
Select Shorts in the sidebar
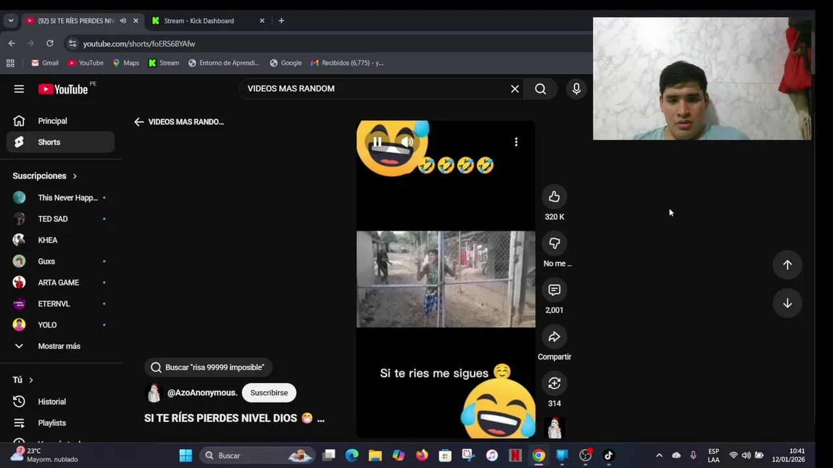pyautogui.click(x=61, y=142)
